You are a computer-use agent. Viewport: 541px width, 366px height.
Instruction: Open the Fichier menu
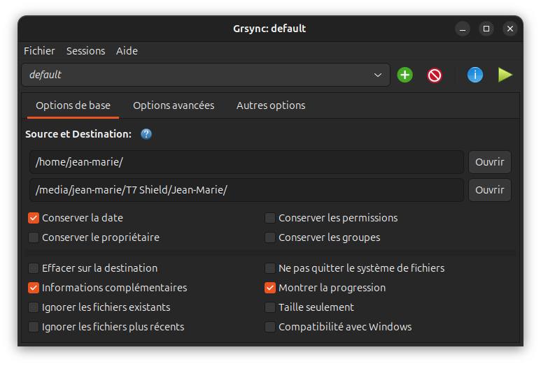pos(39,51)
